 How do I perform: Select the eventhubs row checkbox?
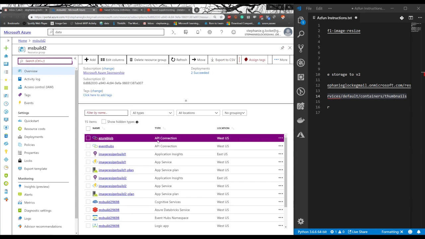click(x=88, y=146)
